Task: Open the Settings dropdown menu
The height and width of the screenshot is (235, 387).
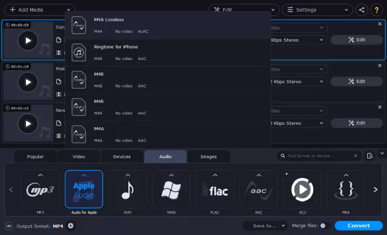Action: (317, 10)
